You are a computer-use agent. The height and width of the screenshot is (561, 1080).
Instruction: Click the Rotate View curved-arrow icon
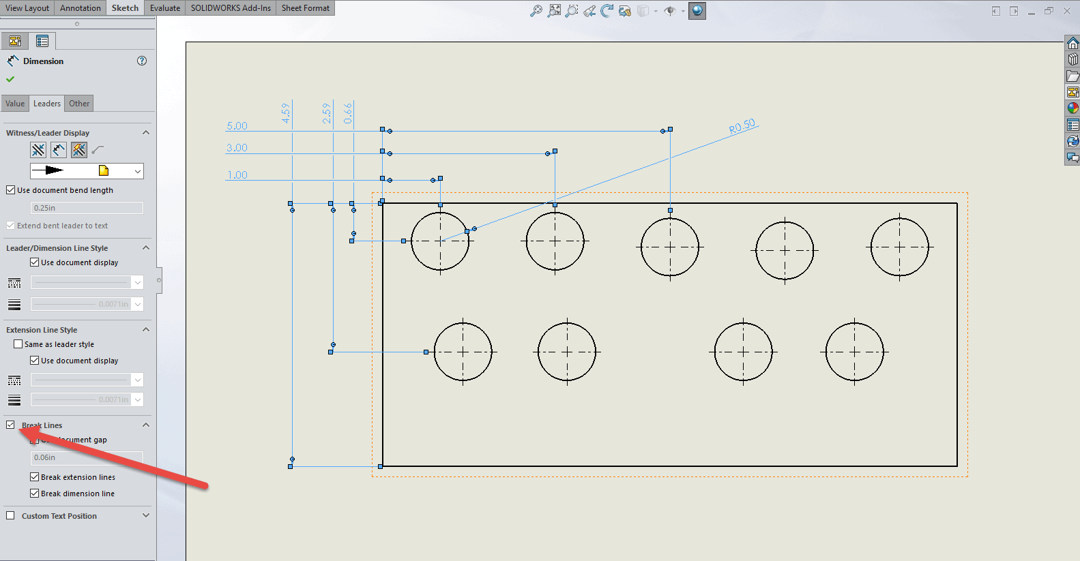pos(607,10)
